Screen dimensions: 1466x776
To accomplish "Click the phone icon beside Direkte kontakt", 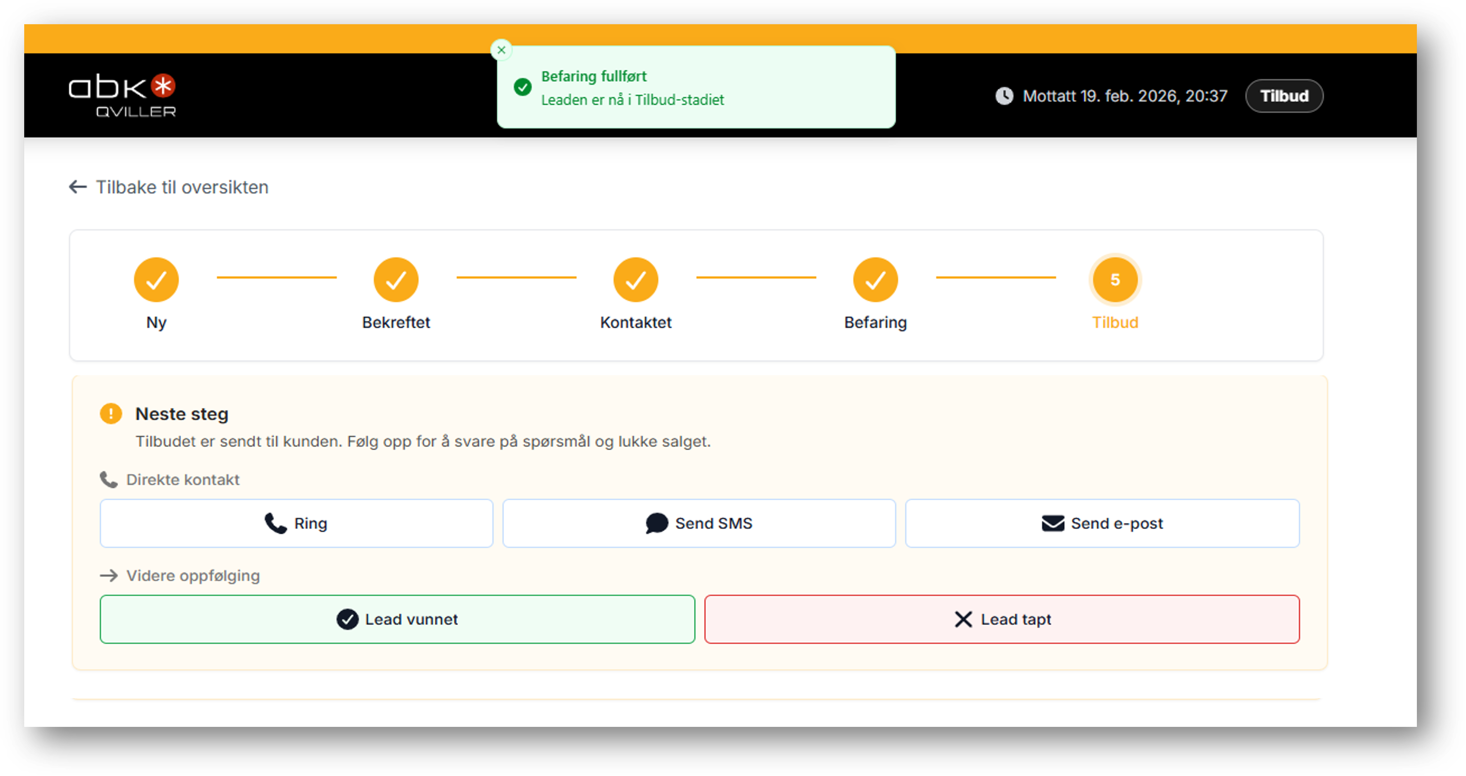I will pyautogui.click(x=108, y=480).
